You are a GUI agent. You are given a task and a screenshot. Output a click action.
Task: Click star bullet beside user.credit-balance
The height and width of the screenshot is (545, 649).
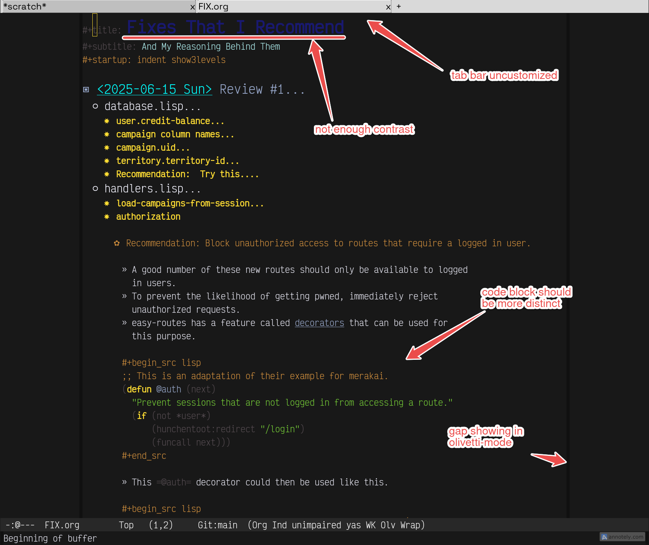click(107, 121)
